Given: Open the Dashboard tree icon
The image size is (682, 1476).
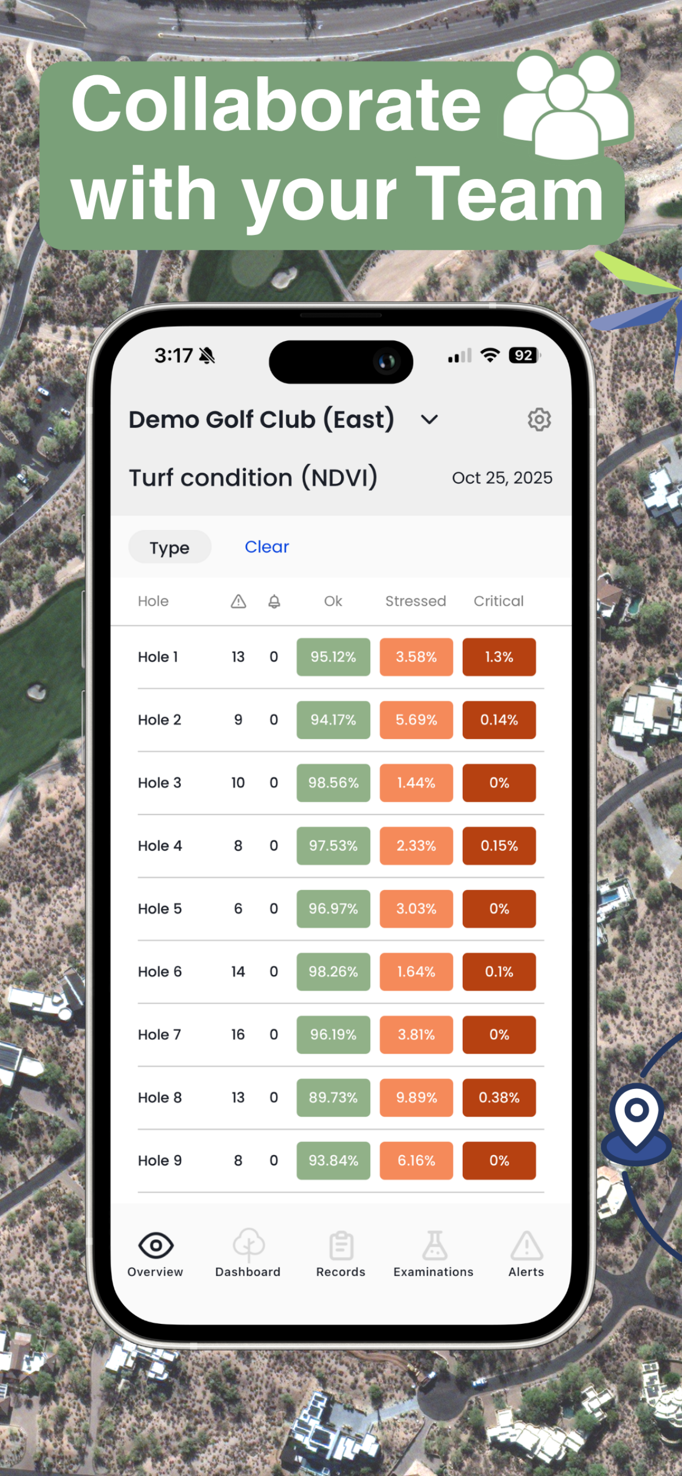Looking at the screenshot, I should [248, 1244].
